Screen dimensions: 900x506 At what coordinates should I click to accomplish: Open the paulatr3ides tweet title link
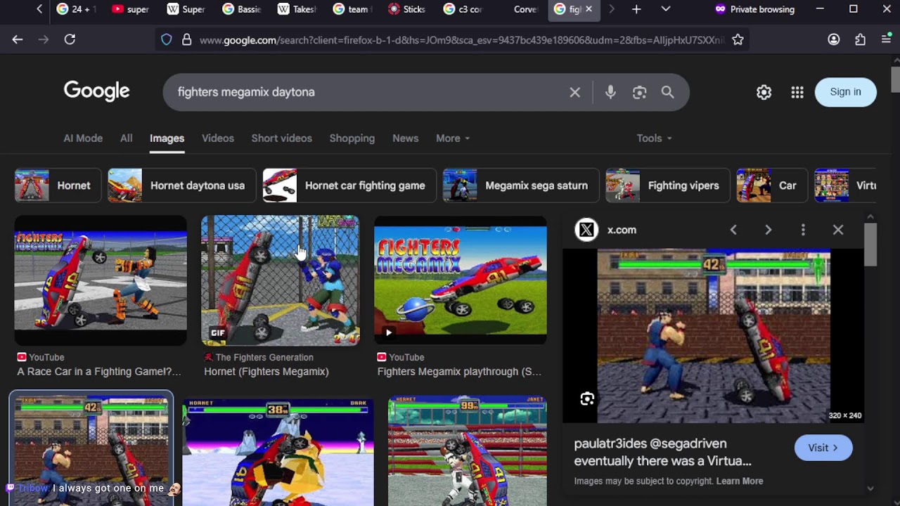662,452
